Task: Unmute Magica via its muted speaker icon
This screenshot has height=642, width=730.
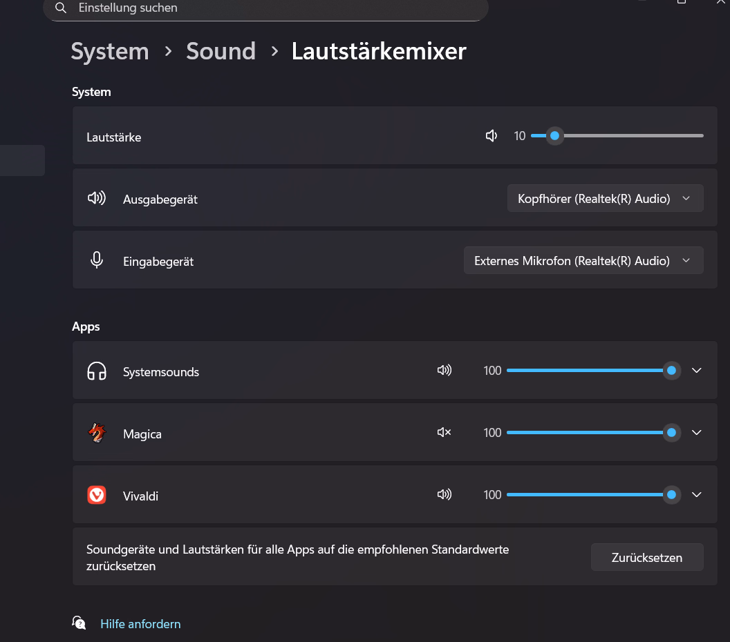Action: point(444,433)
